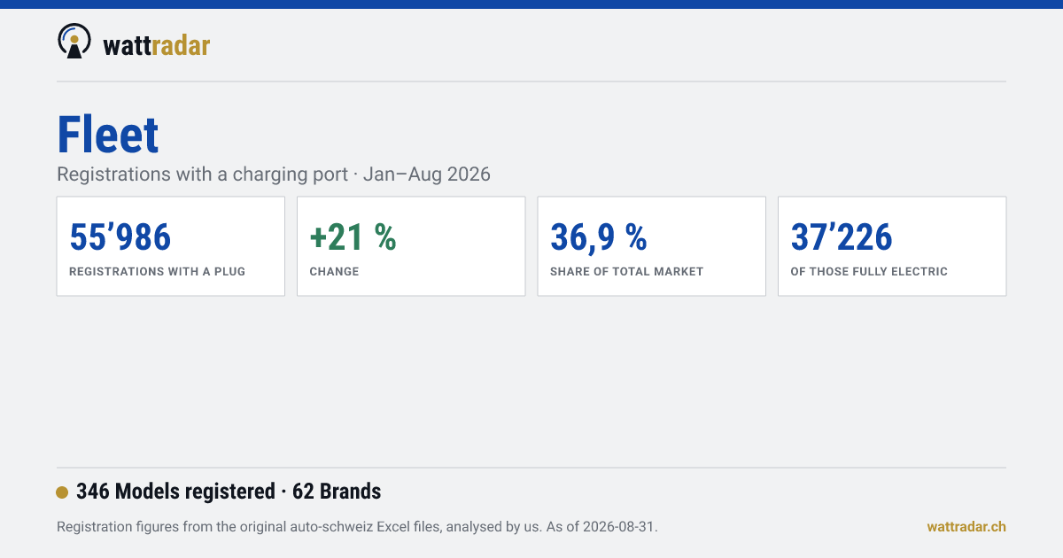
Task: Click the 'Share of total market' label
Action: click(x=626, y=272)
